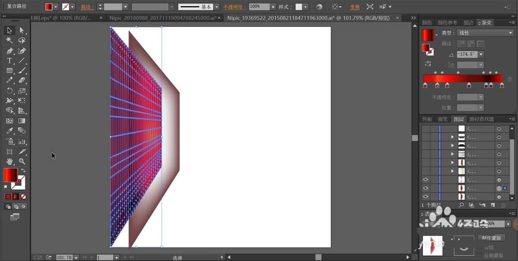518x261 pixels.
Task: Select the Mesh tool
Action: (x=9, y=121)
